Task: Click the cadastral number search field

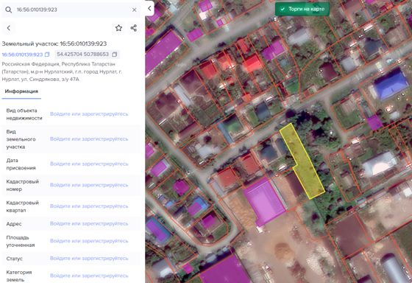Action: [71, 10]
